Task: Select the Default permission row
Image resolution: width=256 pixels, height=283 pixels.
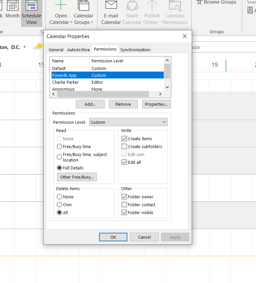Action: coord(108,68)
